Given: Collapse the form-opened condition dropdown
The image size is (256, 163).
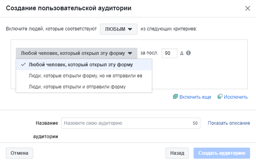Looking at the screenshot, I should click(77, 53).
